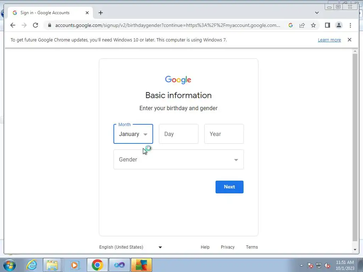The height and width of the screenshot is (272, 363).
Task: Open Windows Media Player from the taskbar
Action: (74, 265)
